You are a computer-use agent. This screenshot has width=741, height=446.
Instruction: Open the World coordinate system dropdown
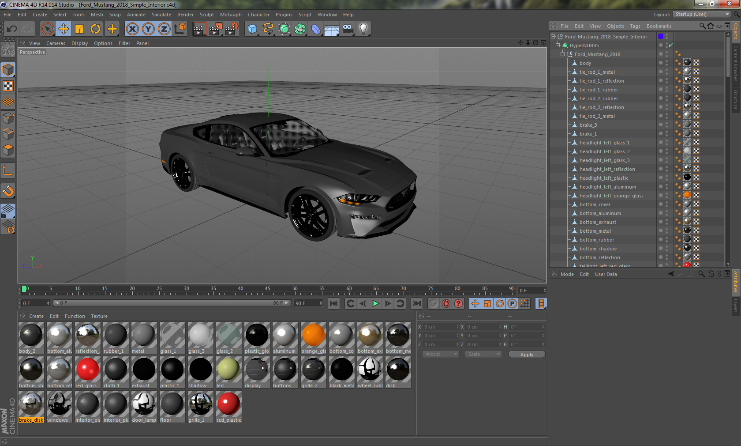click(441, 354)
